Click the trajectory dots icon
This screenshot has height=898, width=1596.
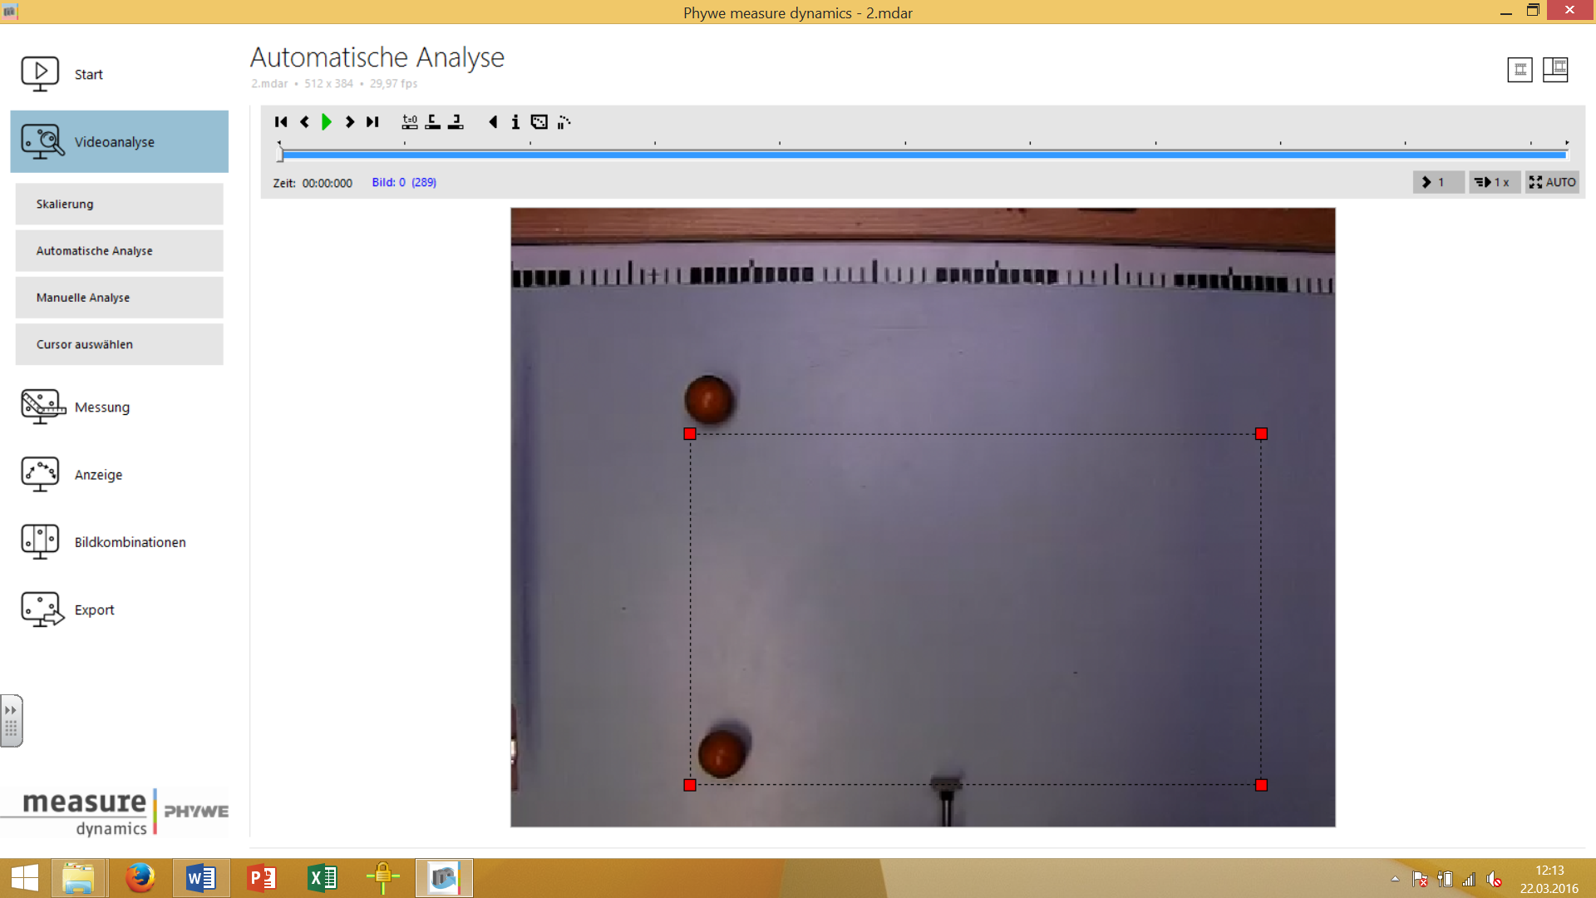[564, 122]
